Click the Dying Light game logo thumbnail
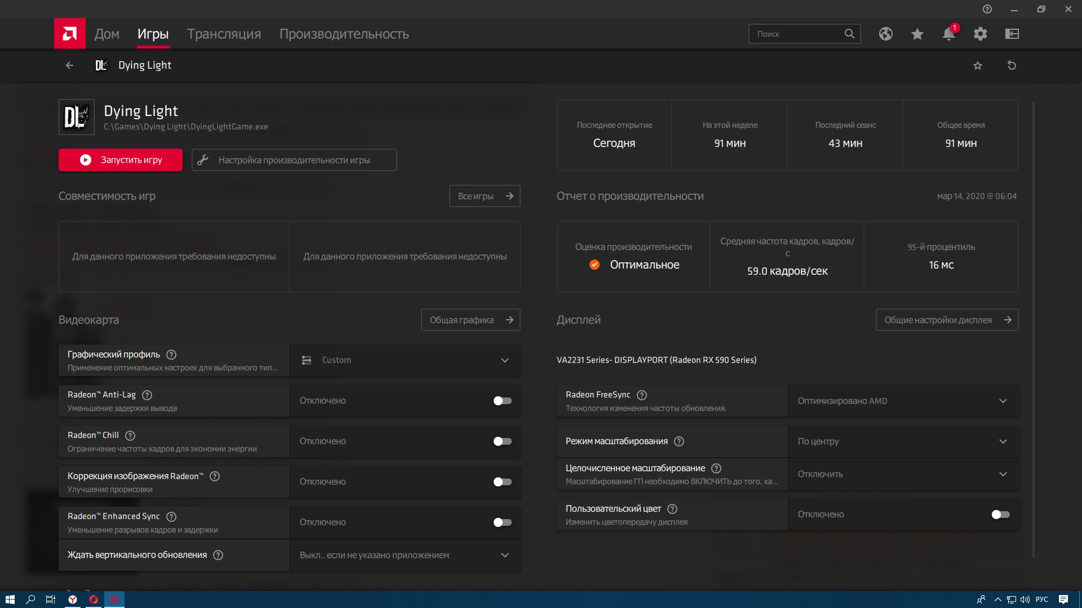 (77, 117)
